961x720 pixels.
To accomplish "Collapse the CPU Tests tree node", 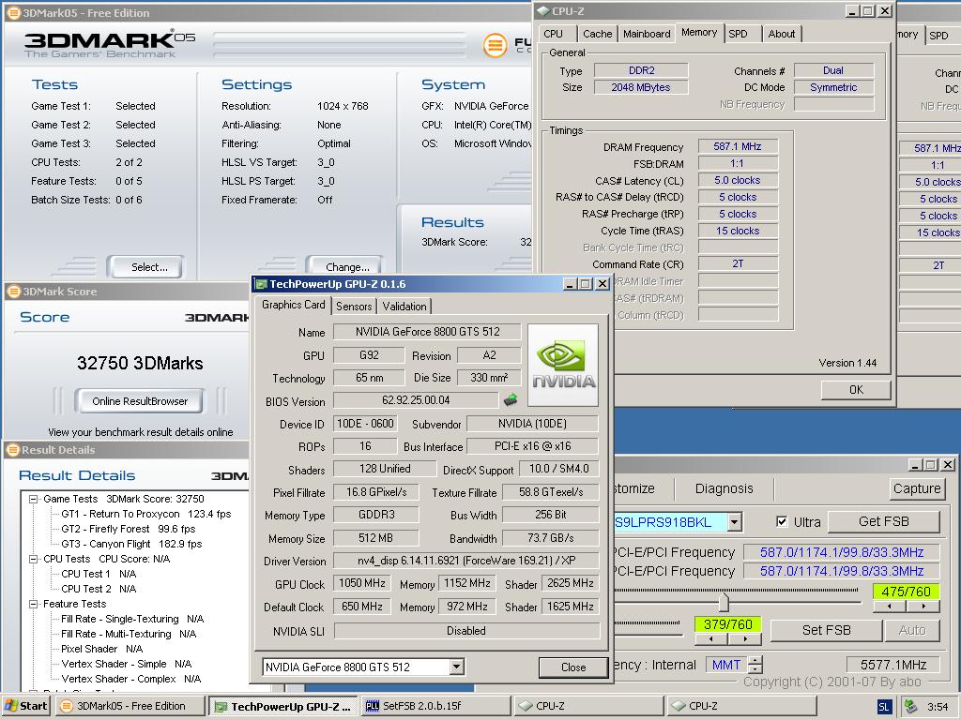I will [34, 559].
